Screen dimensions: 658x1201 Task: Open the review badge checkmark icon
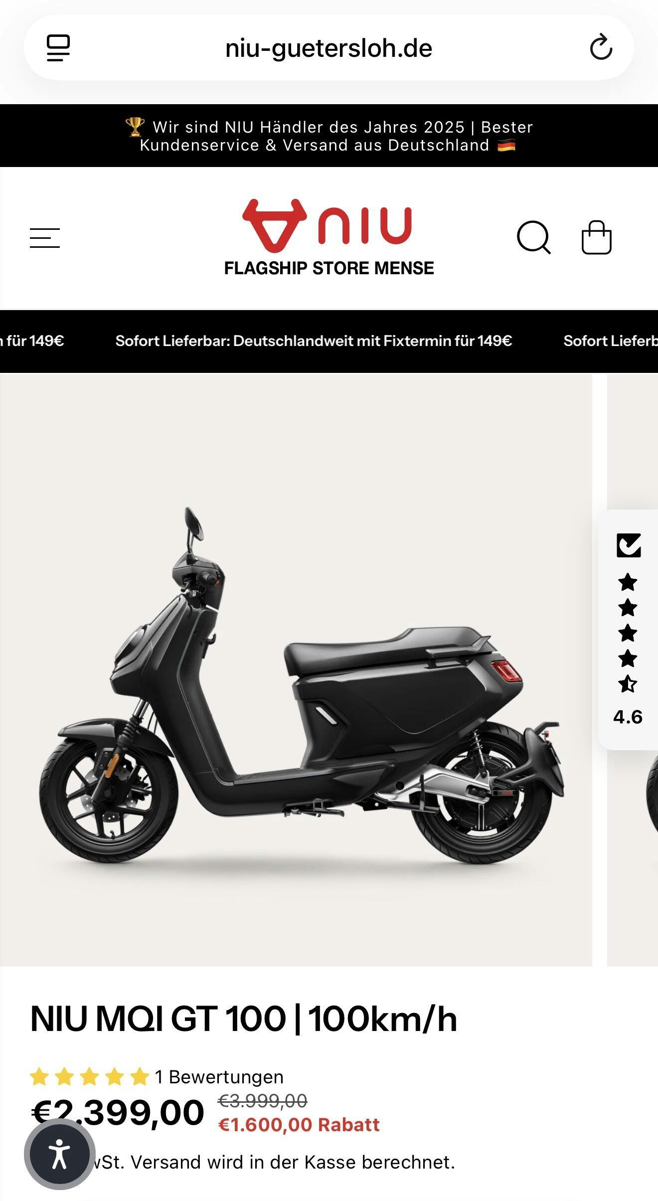[x=628, y=545]
